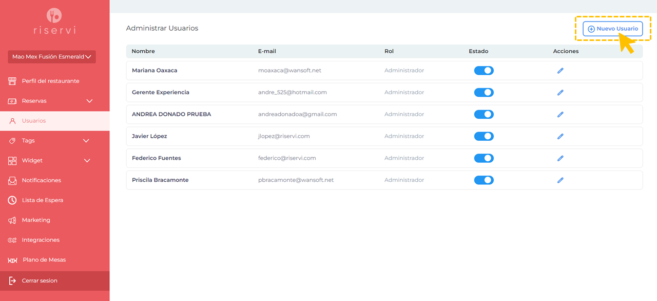Click the Plano de Mesas table icon

pyautogui.click(x=13, y=260)
